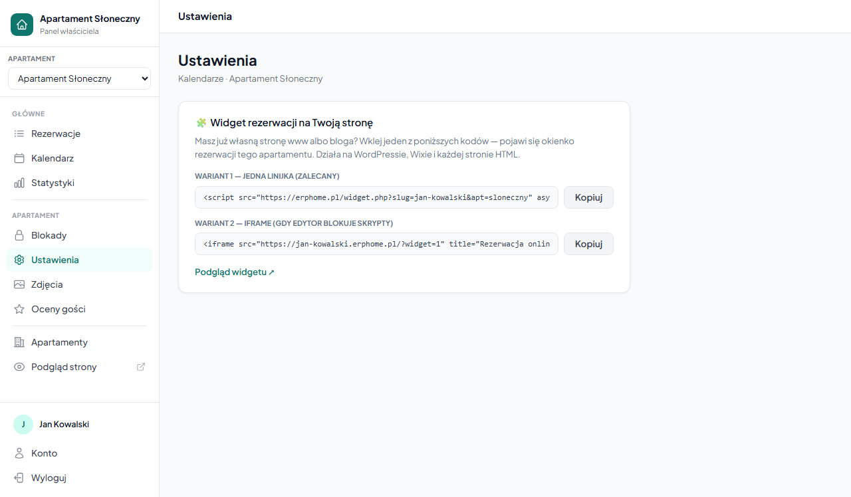Viewport: 851px width, 497px height.
Task: Open the Podgląd widgetu link
Action: (235, 272)
